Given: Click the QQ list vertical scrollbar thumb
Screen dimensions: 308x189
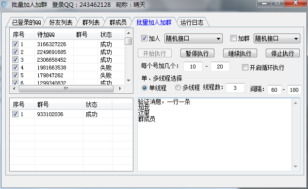Looking at the screenshot, I should pyautogui.click(x=129, y=41).
